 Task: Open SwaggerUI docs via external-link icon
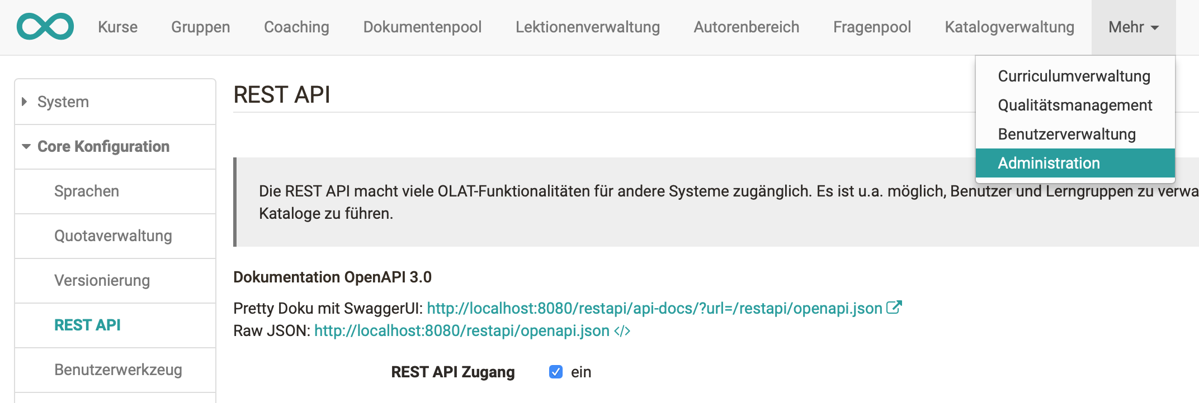pyautogui.click(x=895, y=306)
